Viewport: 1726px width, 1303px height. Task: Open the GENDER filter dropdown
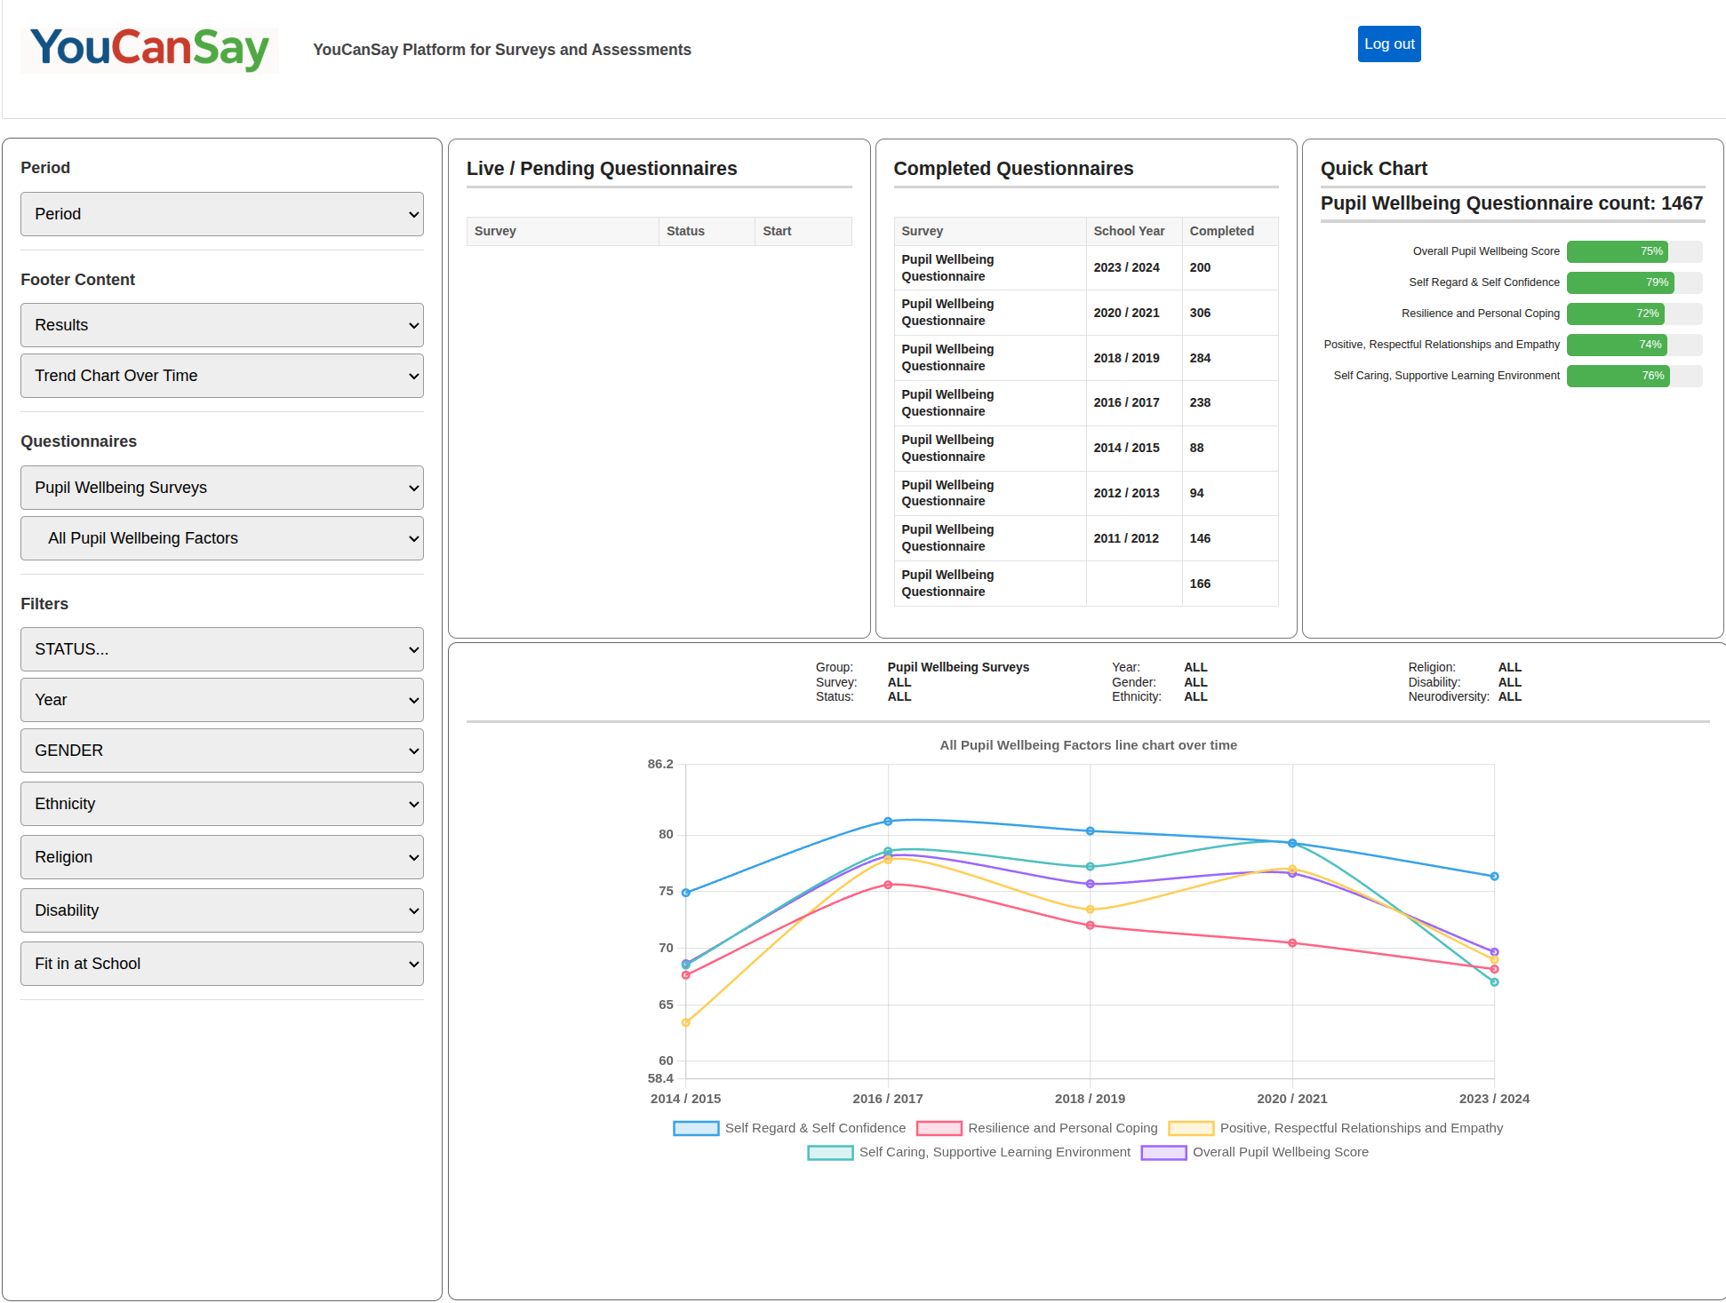point(221,751)
